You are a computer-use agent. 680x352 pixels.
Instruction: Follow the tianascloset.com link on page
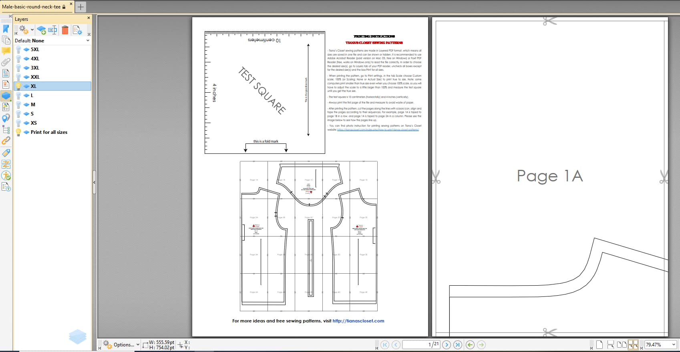point(358,321)
